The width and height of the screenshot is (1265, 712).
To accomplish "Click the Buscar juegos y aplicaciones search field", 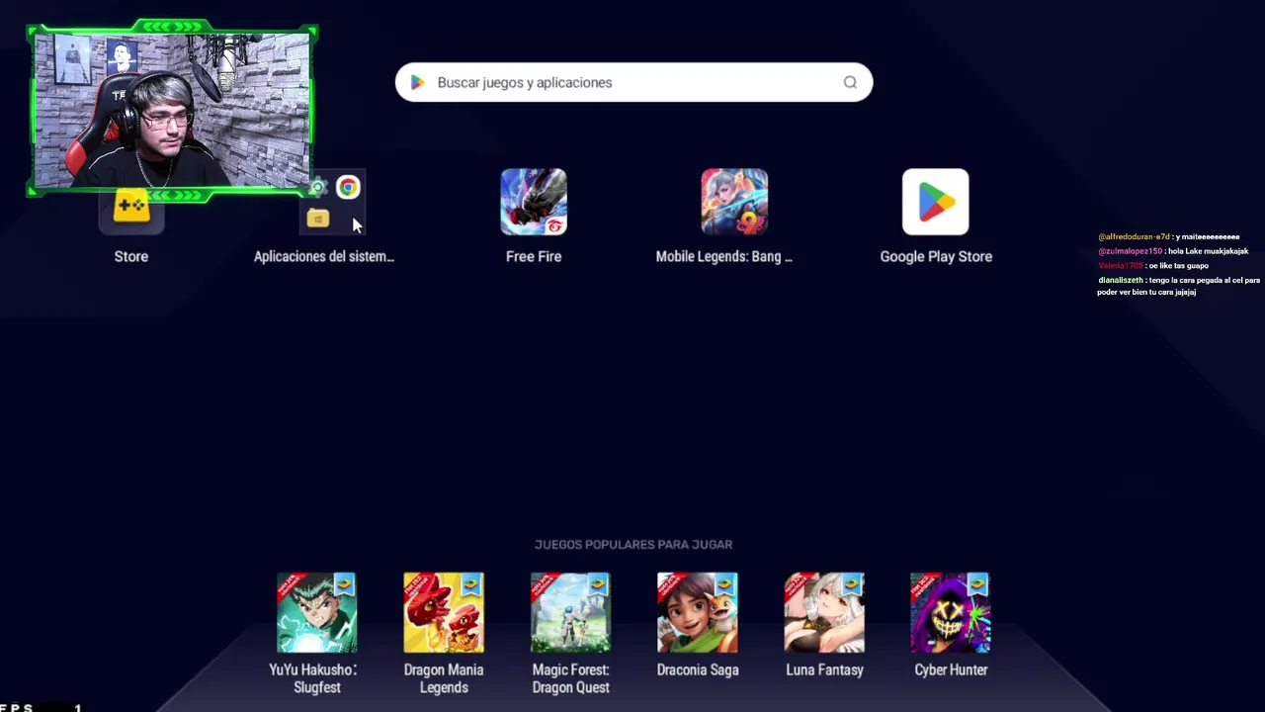I will [633, 83].
